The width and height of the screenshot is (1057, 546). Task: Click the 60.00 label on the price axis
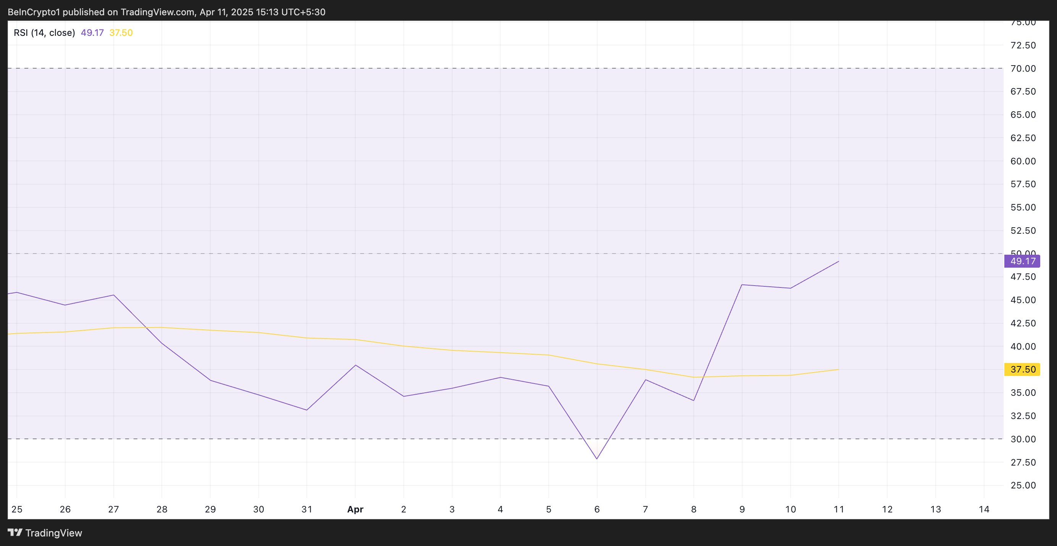1023,161
